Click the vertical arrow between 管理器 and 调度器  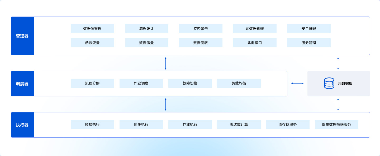click(166, 63)
